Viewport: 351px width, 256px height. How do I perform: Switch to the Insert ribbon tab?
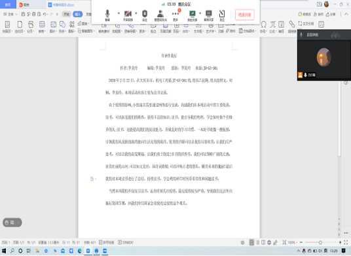click(x=78, y=14)
